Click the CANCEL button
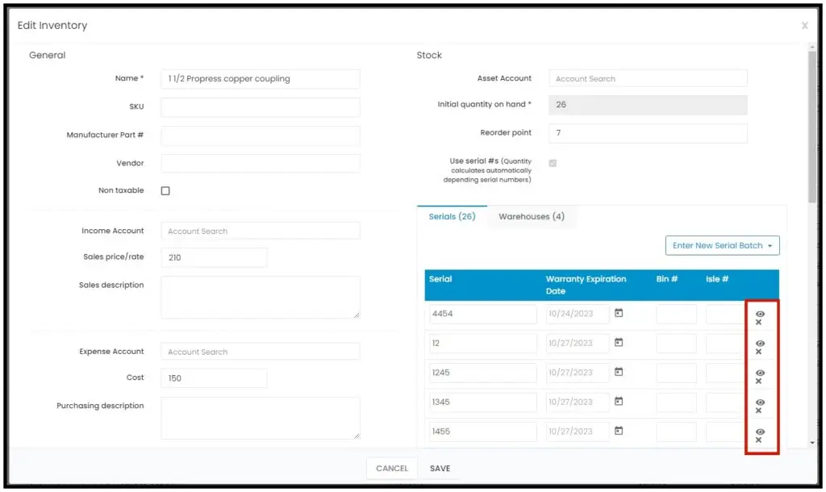The height and width of the screenshot is (492, 826). [x=392, y=469]
